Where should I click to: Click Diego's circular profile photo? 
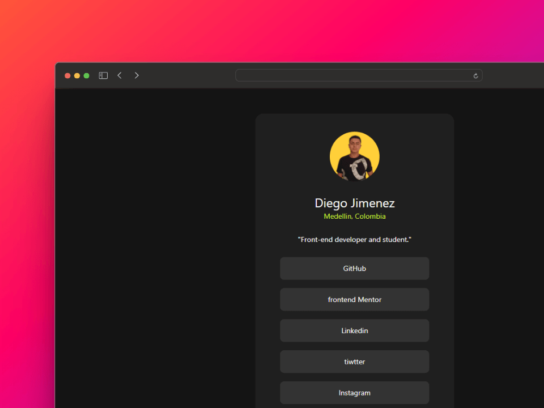(355, 156)
